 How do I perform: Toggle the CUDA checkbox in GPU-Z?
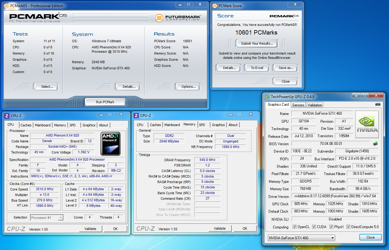314,227
